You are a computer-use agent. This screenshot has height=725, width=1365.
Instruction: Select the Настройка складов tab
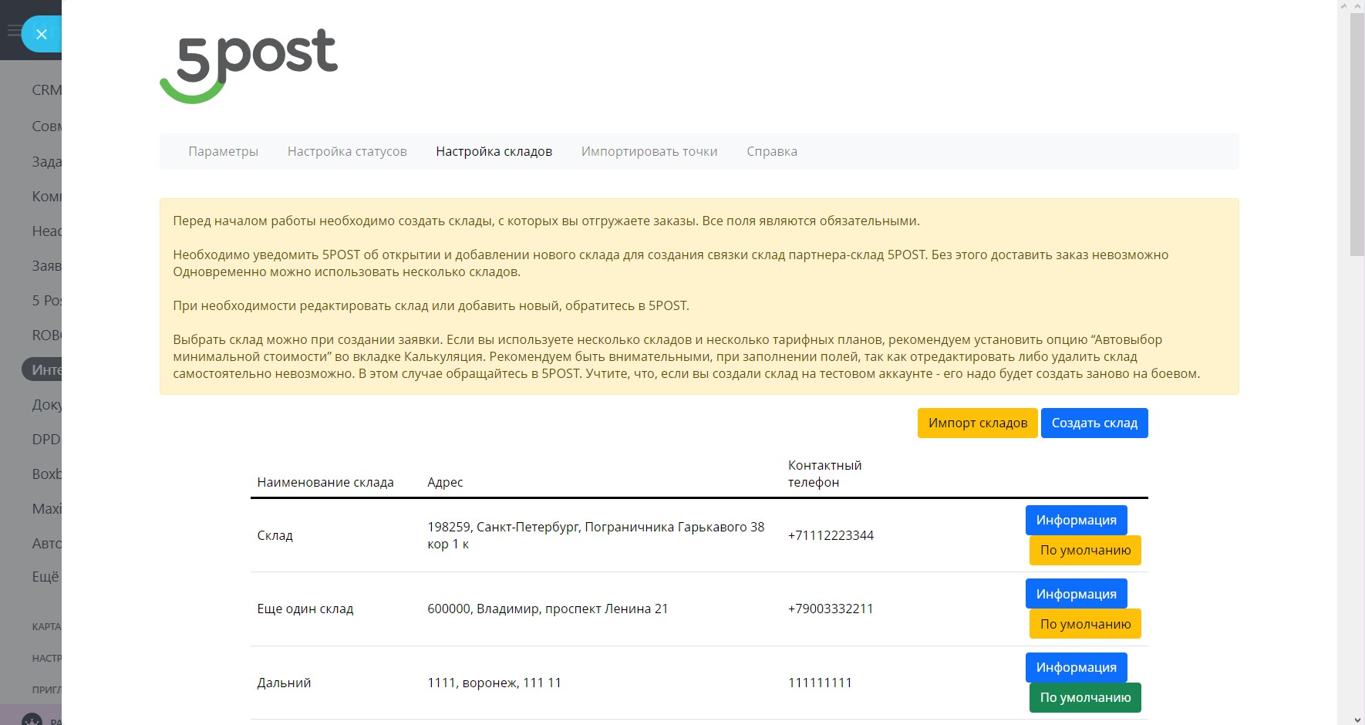point(494,151)
